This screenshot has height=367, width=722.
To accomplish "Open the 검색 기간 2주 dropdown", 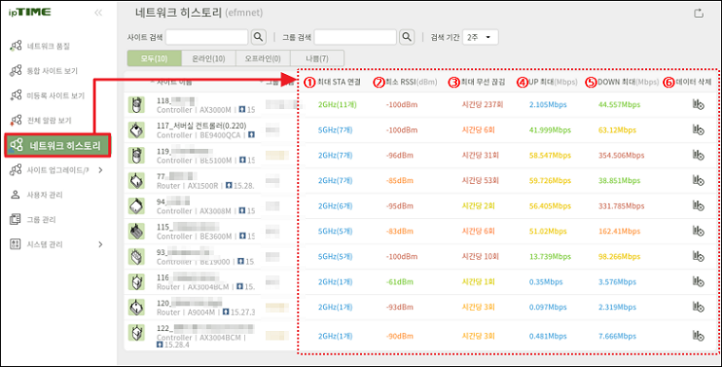I will [x=480, y=37].
